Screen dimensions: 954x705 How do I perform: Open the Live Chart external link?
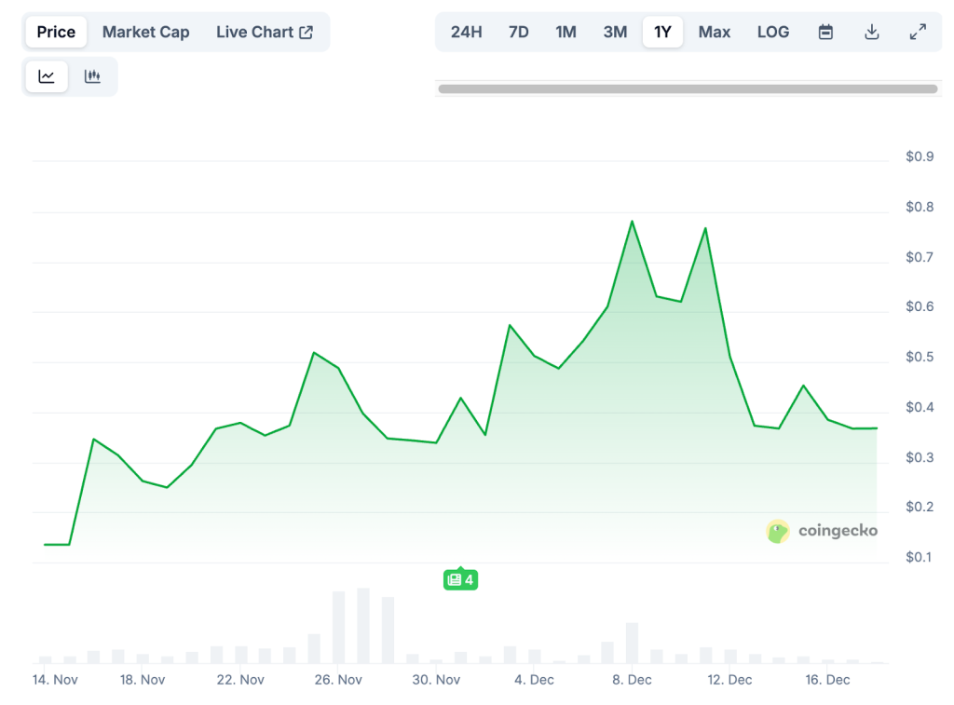[x=265, y=32]
